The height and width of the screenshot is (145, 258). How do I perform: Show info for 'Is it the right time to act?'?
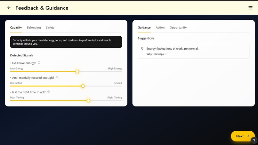click(49, 92)
